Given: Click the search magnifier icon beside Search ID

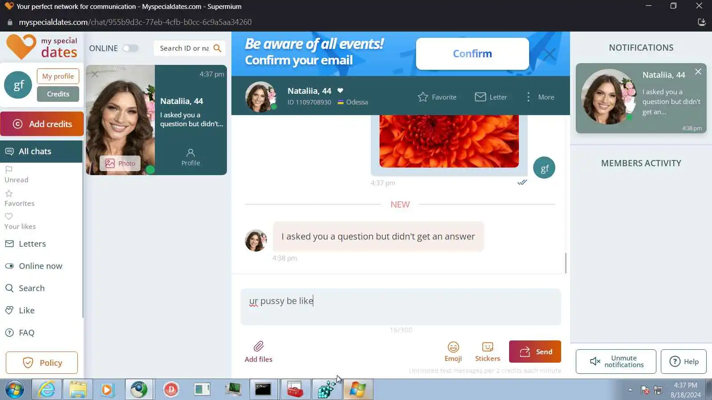Looking at the screenshot, I should click(x=217, y=48).
